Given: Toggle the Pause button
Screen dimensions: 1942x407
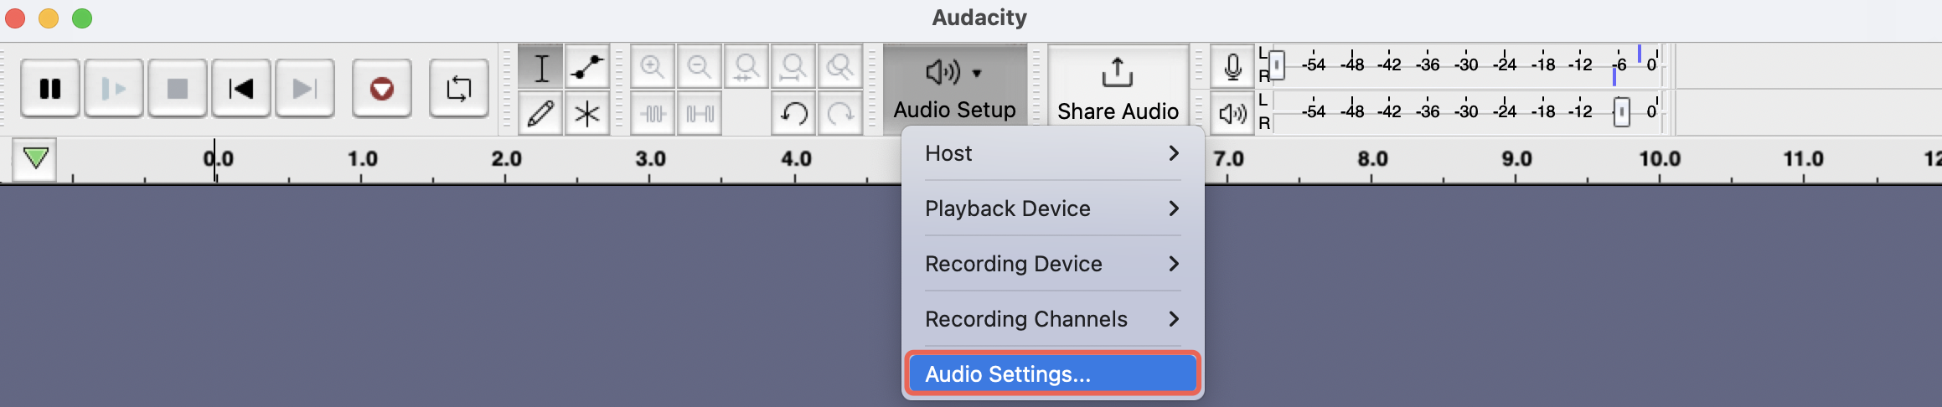Looking at the screenshot, I should pyautogui.click(x=50, y=88).
